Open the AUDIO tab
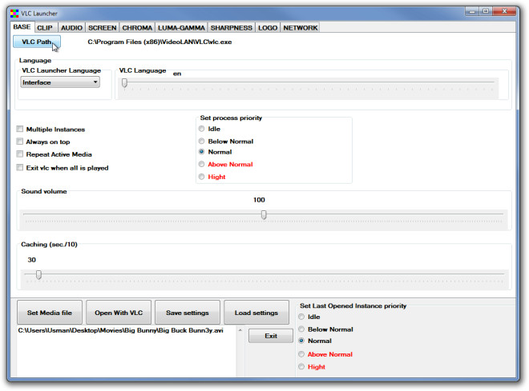The image size is (529, 391). (71, 28)
